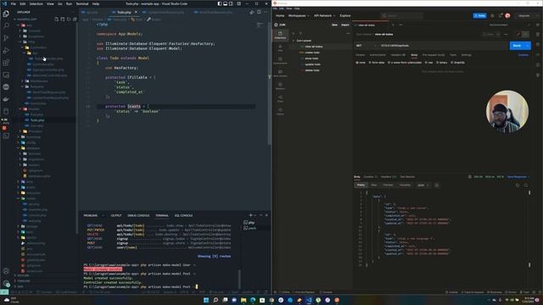
Task: Toggle VS Code panel layout icon
Action: click(226, 3)
